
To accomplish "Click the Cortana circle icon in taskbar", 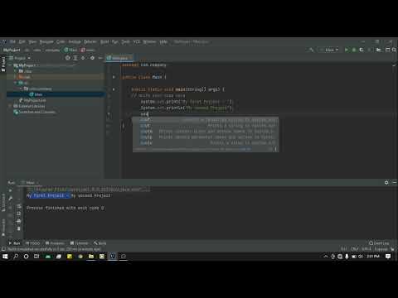I will [27, 257].
